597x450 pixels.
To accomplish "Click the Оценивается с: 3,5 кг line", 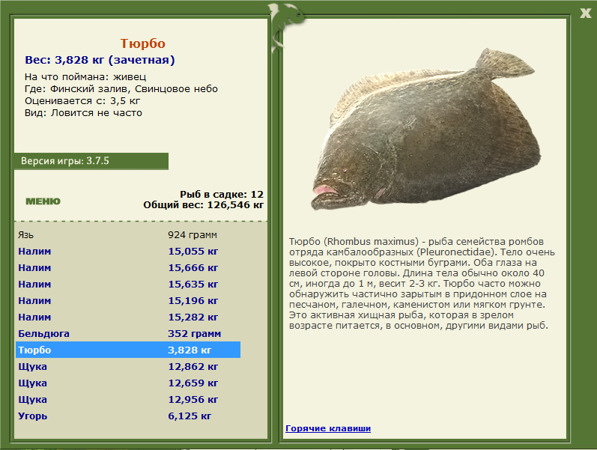I will click(82, 101).
